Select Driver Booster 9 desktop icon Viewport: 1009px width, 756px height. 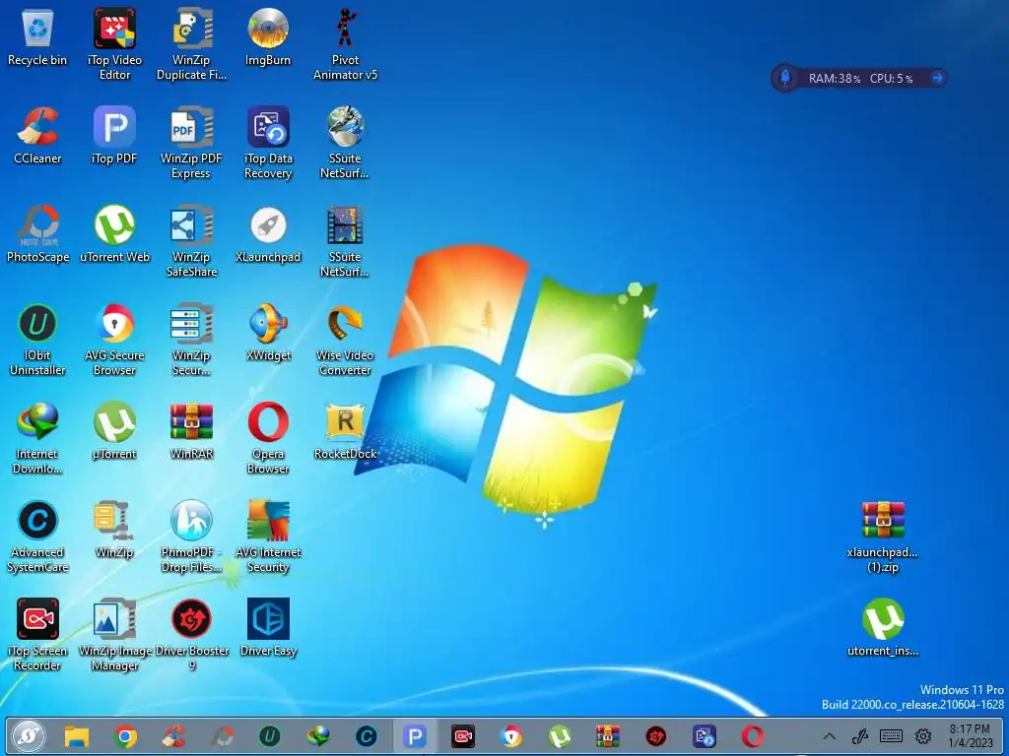(x=191, y=635)
